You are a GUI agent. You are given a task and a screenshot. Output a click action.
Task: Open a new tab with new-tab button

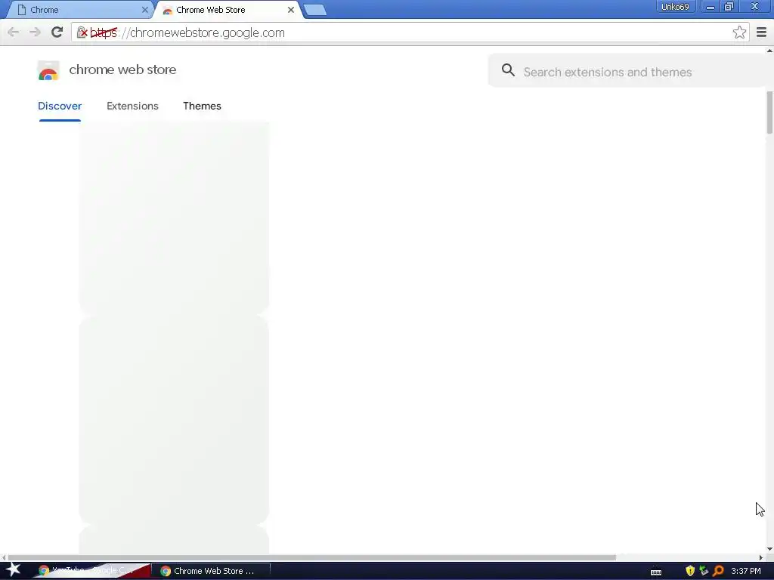(x=315, y=10)
